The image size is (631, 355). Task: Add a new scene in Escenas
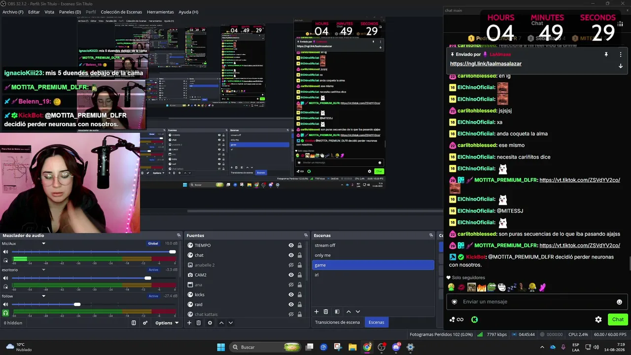(316, 312)
